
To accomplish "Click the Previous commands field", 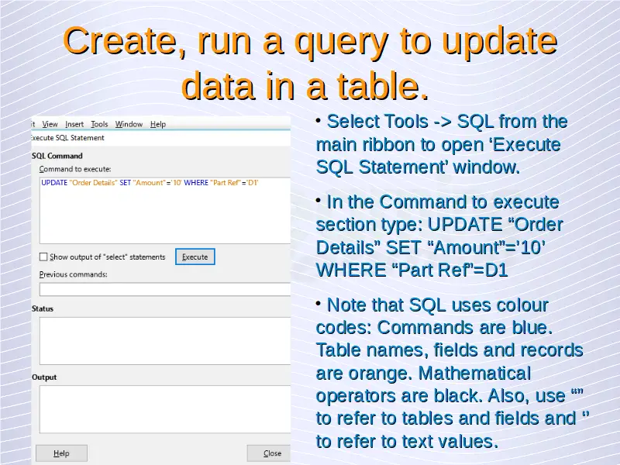I will 165,289.
